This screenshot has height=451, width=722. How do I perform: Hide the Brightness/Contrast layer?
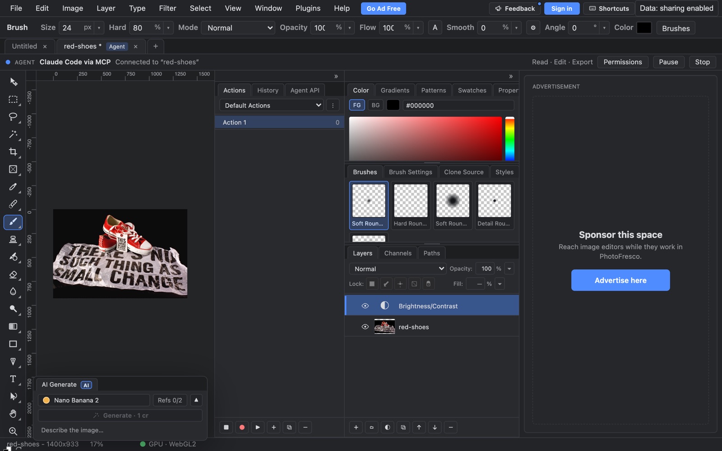pyautogui.click(x=365, y=306)
